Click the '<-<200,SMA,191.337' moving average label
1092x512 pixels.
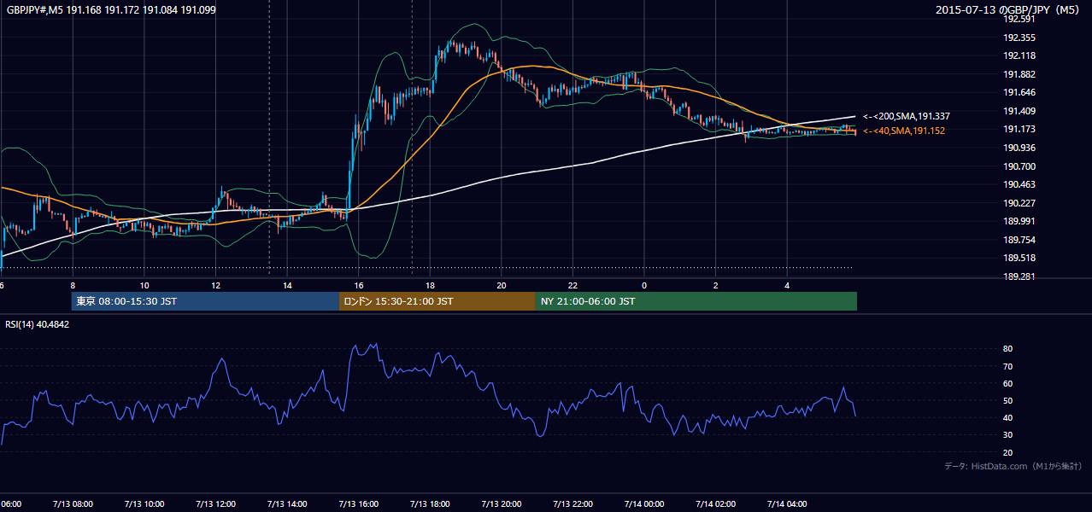coord(907,116)
